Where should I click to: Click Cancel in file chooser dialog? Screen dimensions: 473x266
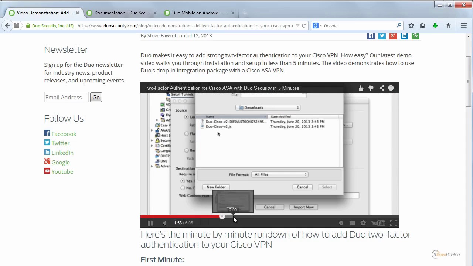302,187
